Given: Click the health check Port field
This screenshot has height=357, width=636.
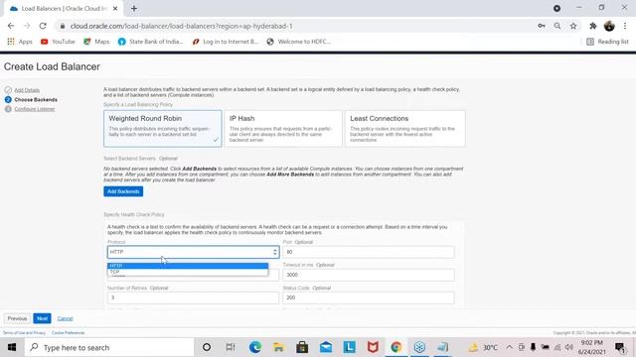Looking at the screenshot, I should tap(369, 252).
